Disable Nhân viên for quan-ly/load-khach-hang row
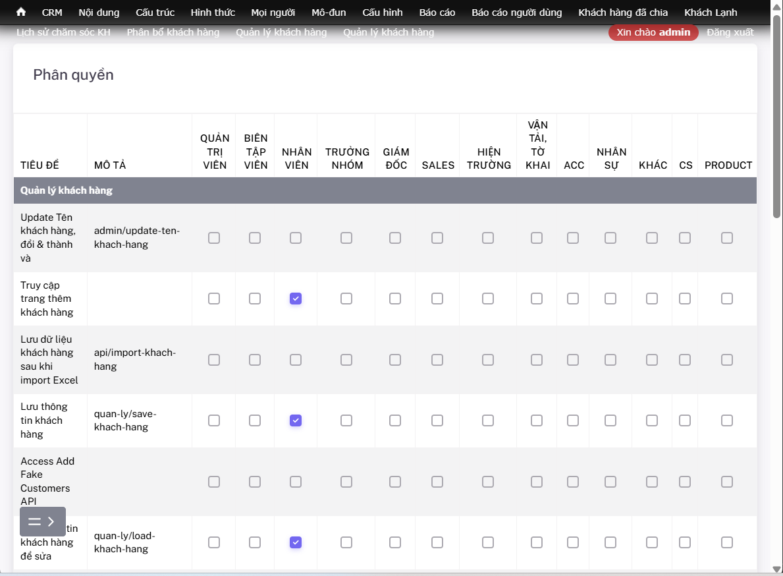Image resolution: width=783 pixels, height=576 pixels. (296, 542)
